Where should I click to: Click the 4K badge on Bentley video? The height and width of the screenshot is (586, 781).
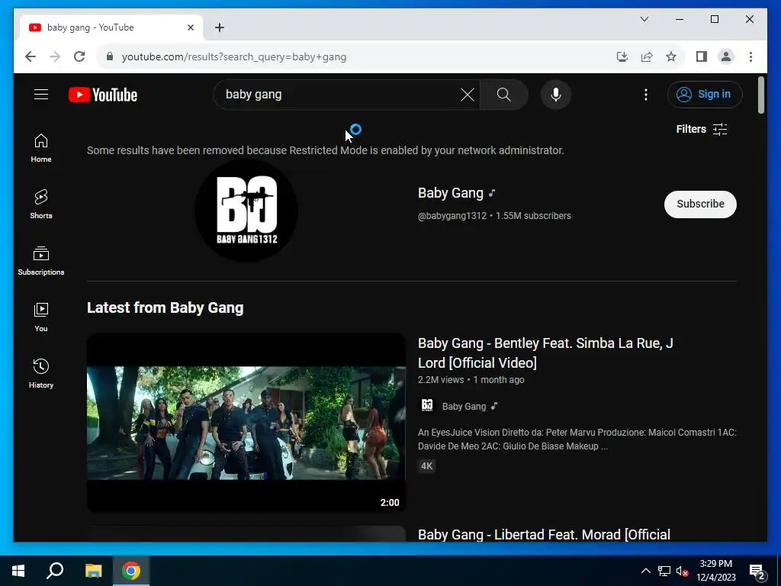[x=427, y=466]
